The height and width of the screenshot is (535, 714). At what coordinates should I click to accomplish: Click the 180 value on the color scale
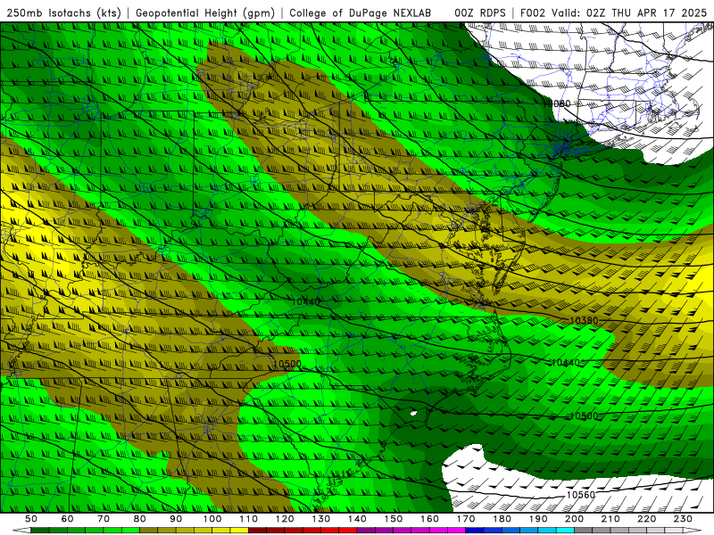click(502, 519)
